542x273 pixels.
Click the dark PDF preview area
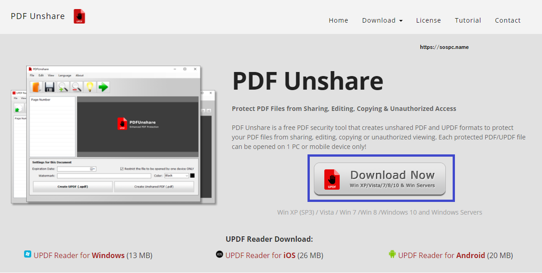click(137, 127)
